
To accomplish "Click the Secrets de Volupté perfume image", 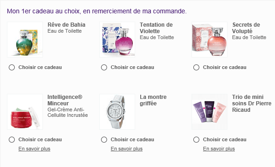I will click(209, 40).
